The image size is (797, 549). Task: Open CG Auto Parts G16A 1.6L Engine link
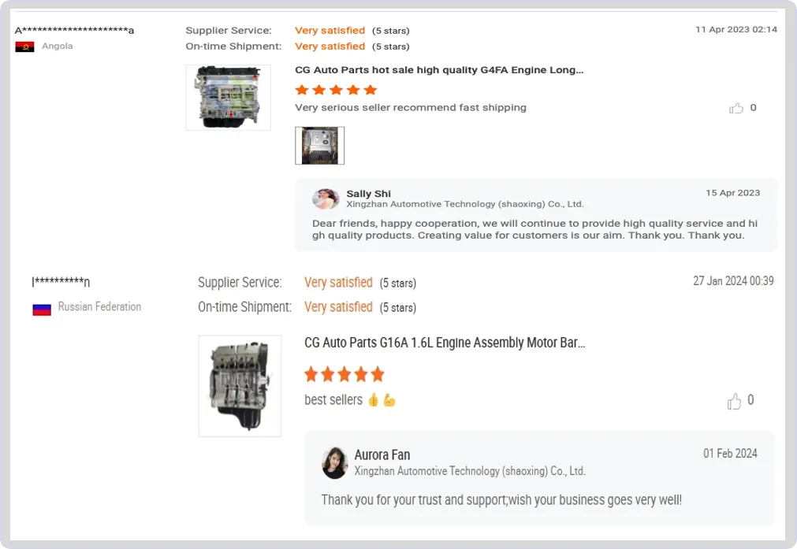click(445, 343)
